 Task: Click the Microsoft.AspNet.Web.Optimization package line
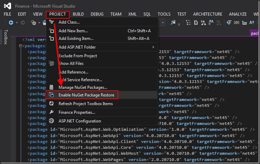[x=141, y=130]
